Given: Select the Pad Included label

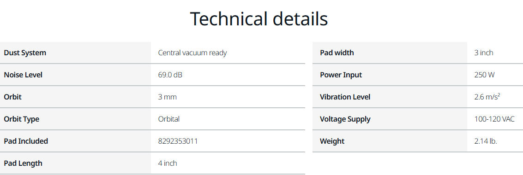Looking at the screenshot, I should click(x=26, y=141).
